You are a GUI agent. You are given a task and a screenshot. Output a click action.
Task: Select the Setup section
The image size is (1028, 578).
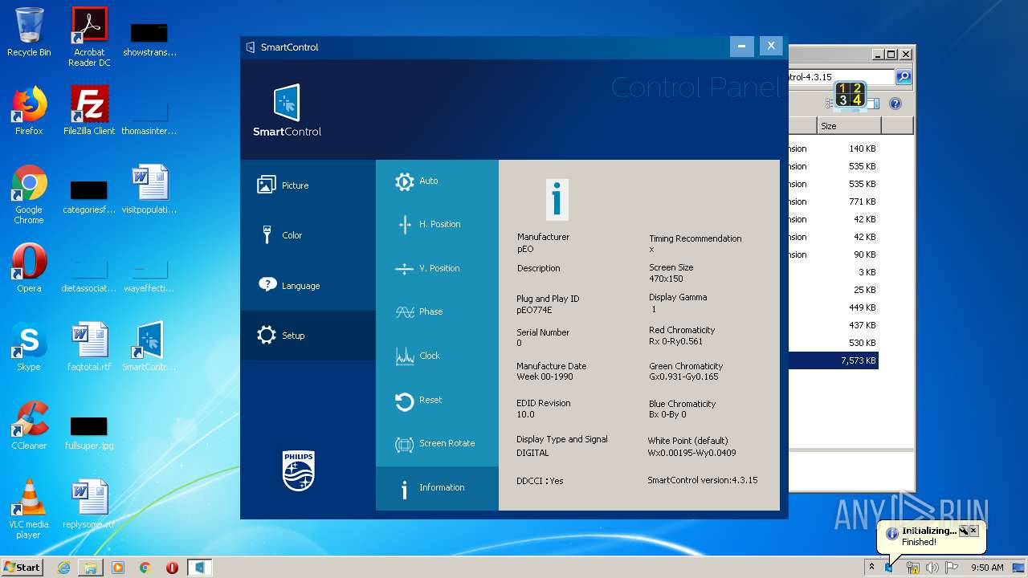[x=308, y=336]
